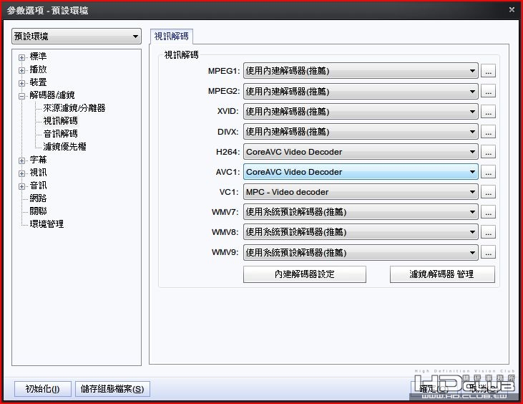Close the 參數選項 dialog window

[512, 10]
